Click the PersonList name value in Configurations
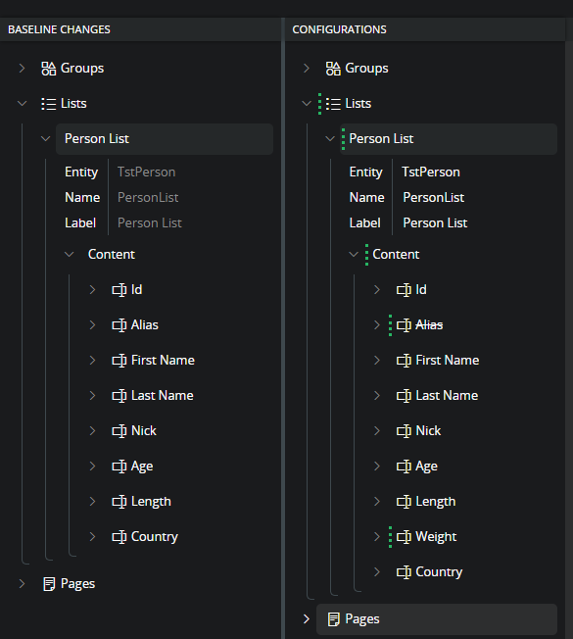The height and width of the screenshot is (639, 573). click(433, 198)
